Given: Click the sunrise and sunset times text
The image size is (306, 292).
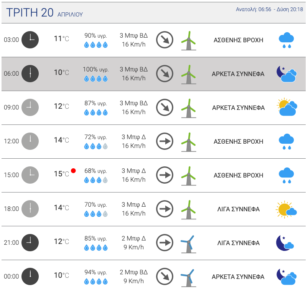Looking at the screenshot, I should click(x=269, y=9).
